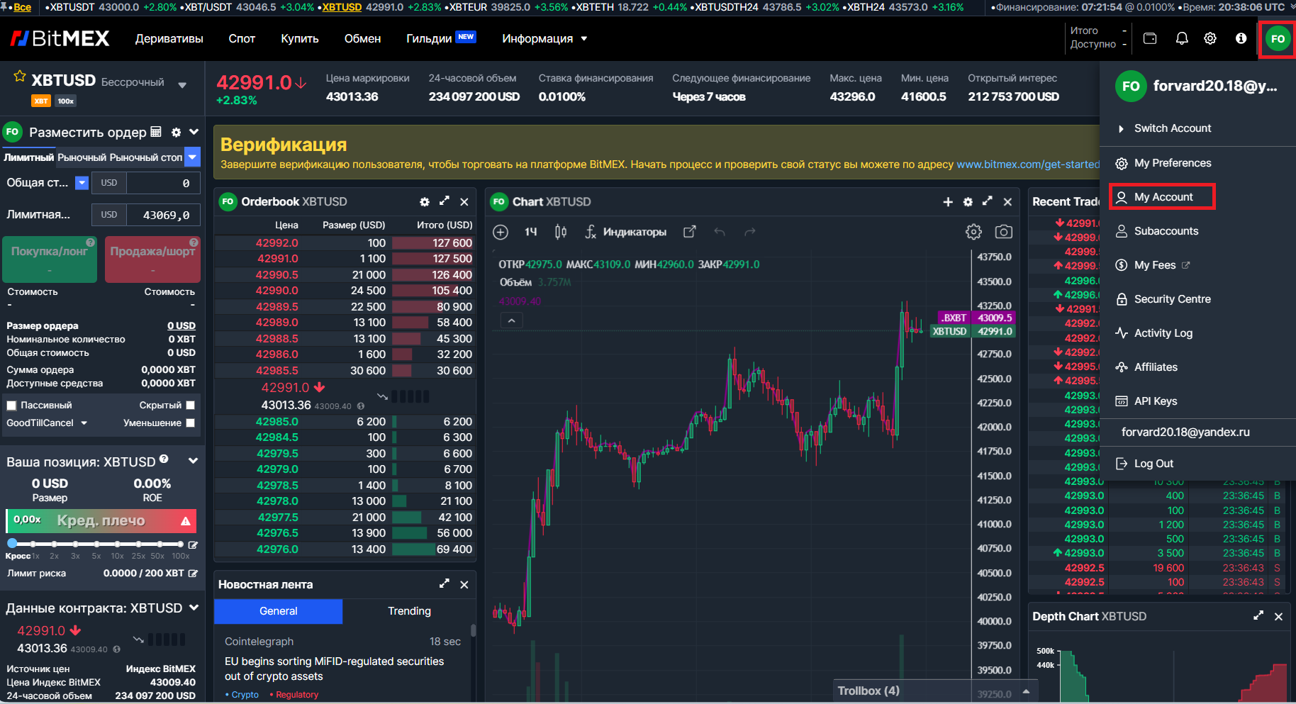Open notifications bell icon
This screenshot has width=1296, height=704.
pos(1182,39)
